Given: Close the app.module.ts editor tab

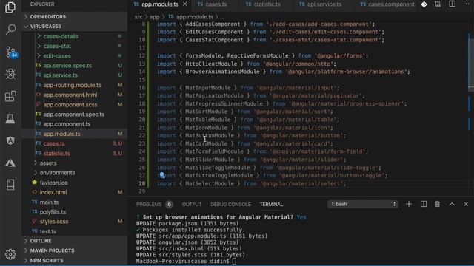Looking at the screenshot, I should click(184, 4).
